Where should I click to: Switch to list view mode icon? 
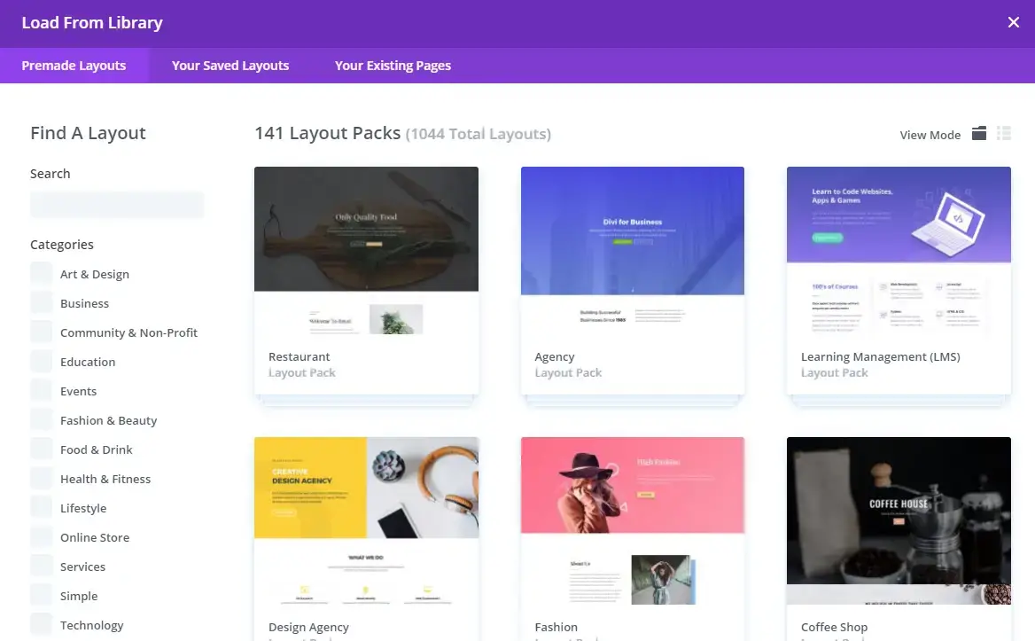coord(1004,134)
